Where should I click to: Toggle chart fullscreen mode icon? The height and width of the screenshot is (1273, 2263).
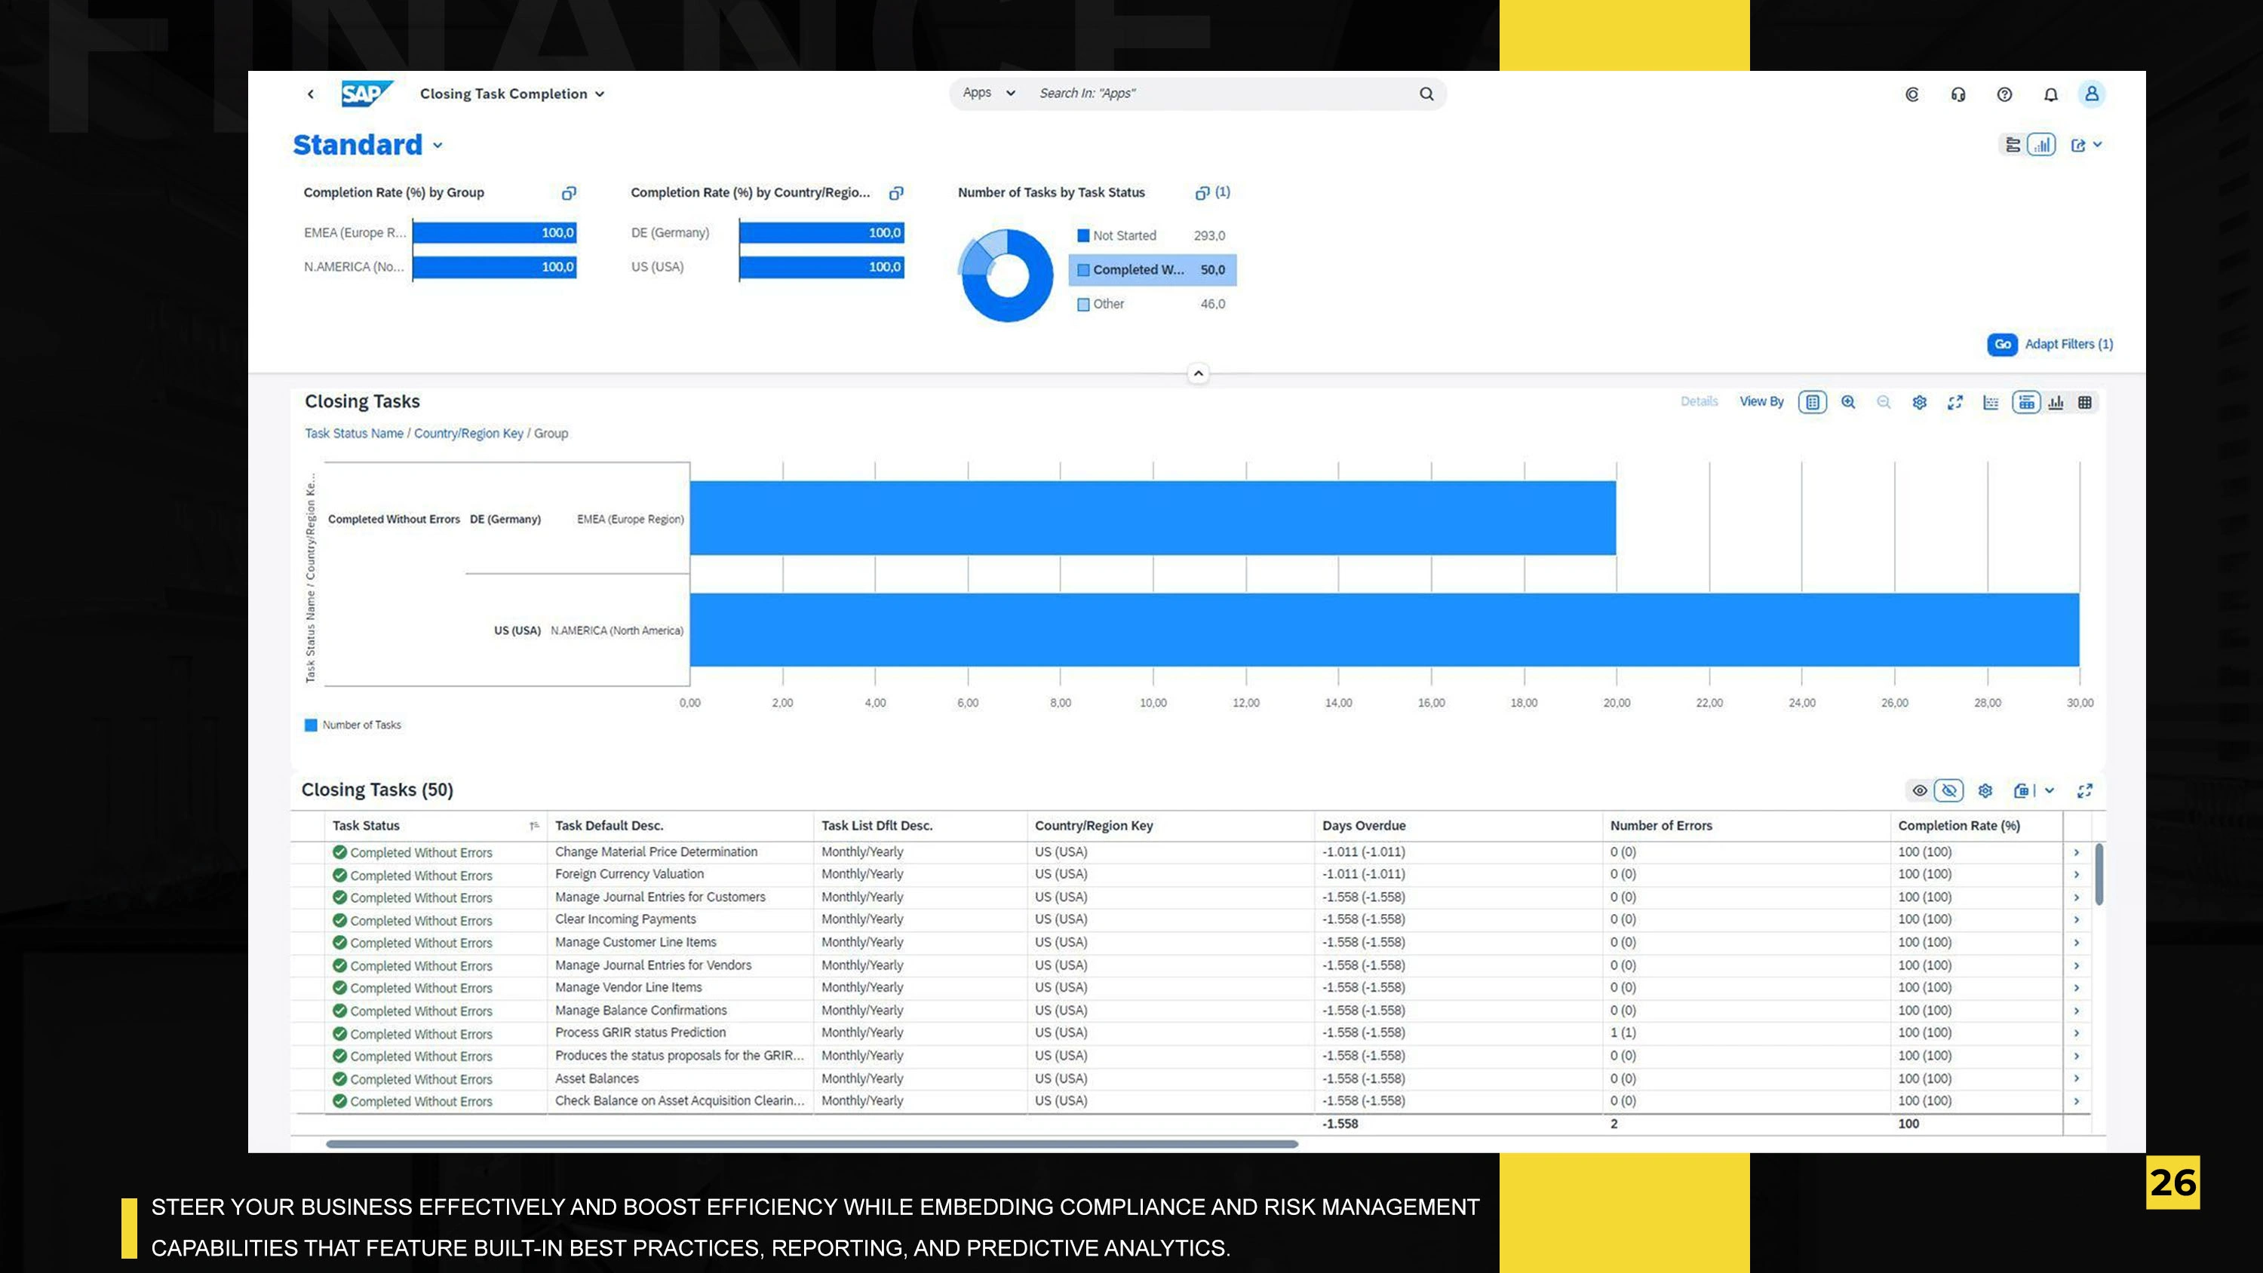click(1954, 403)
